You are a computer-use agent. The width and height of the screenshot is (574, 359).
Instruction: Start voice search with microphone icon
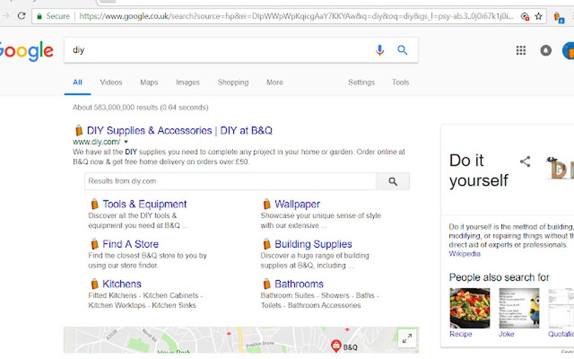[x=380, y=50]
